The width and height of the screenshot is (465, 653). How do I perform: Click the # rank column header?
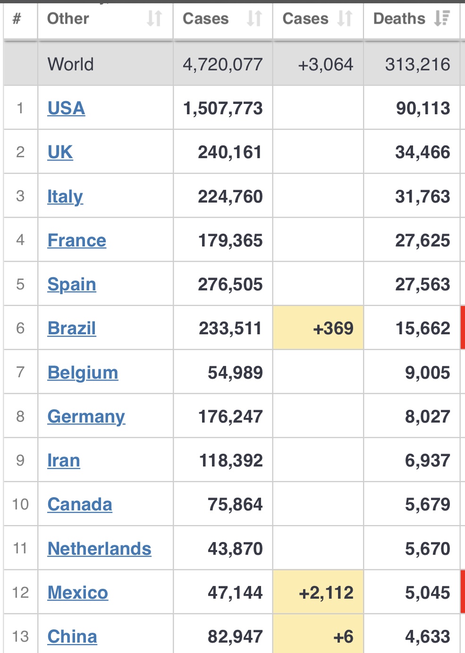[17, 18]
